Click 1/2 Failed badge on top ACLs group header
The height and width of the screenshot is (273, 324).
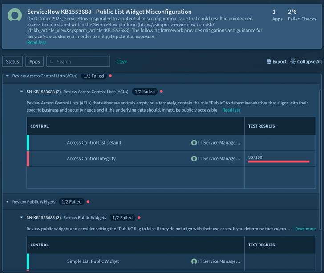tap(94, 76)
